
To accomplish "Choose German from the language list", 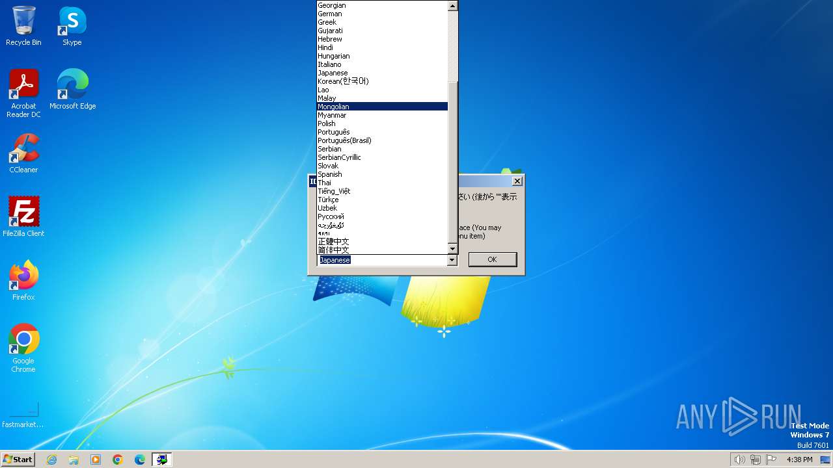I will (x=382, y=14).
